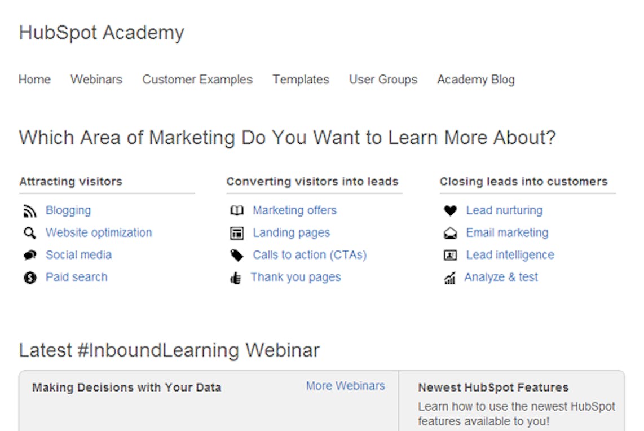Open User Groups in the navigation
Image resolution: width=644 pixels, height=431 pixels.
point(383,80)
